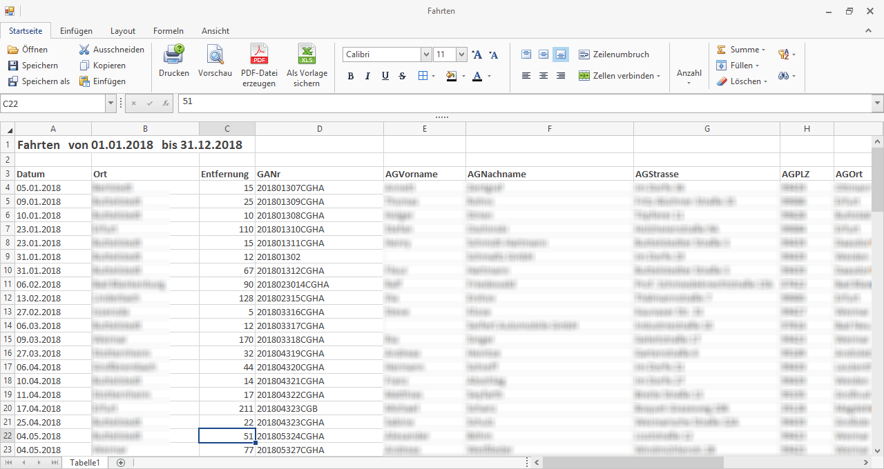Jump to the last sheet arrow
Image resolution: width=884 pixels, height=469 pixels.
click(55, 463)
